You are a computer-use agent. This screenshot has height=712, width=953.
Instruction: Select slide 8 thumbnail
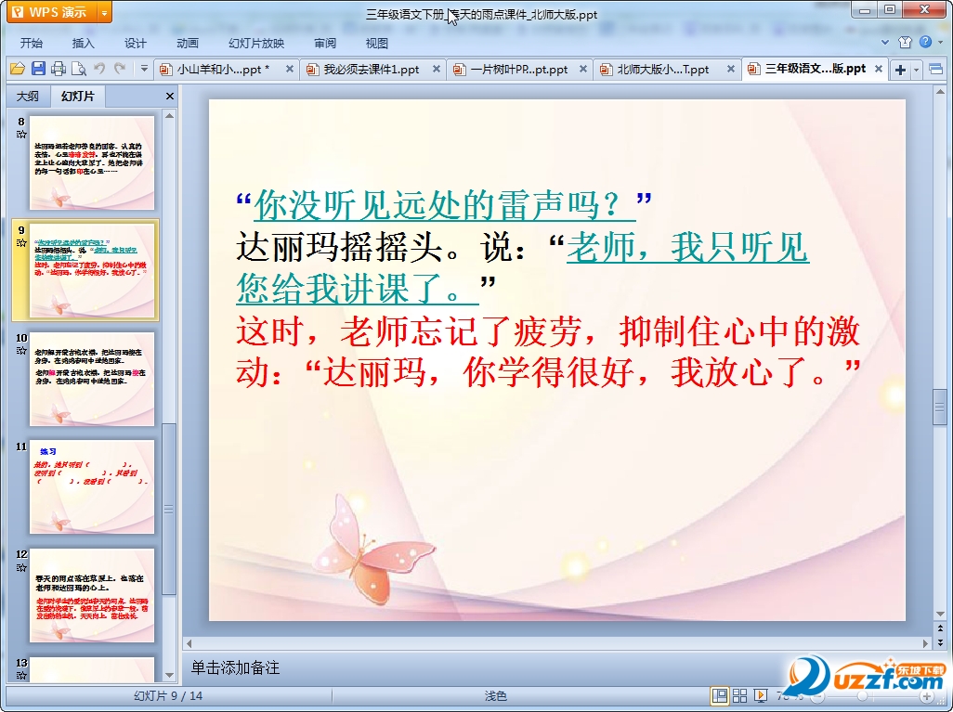(92, 162)
